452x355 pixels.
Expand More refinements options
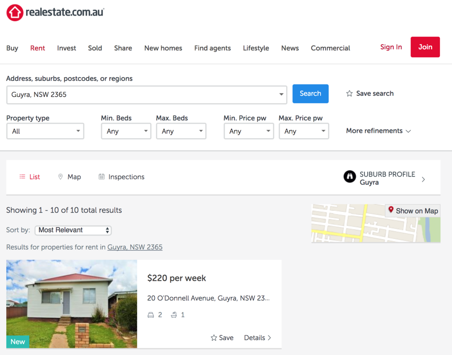378,131
